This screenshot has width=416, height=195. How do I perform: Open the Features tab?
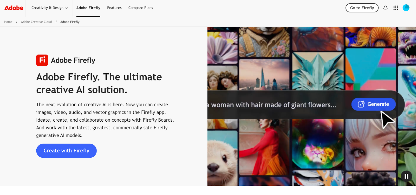tap(114, 8)
